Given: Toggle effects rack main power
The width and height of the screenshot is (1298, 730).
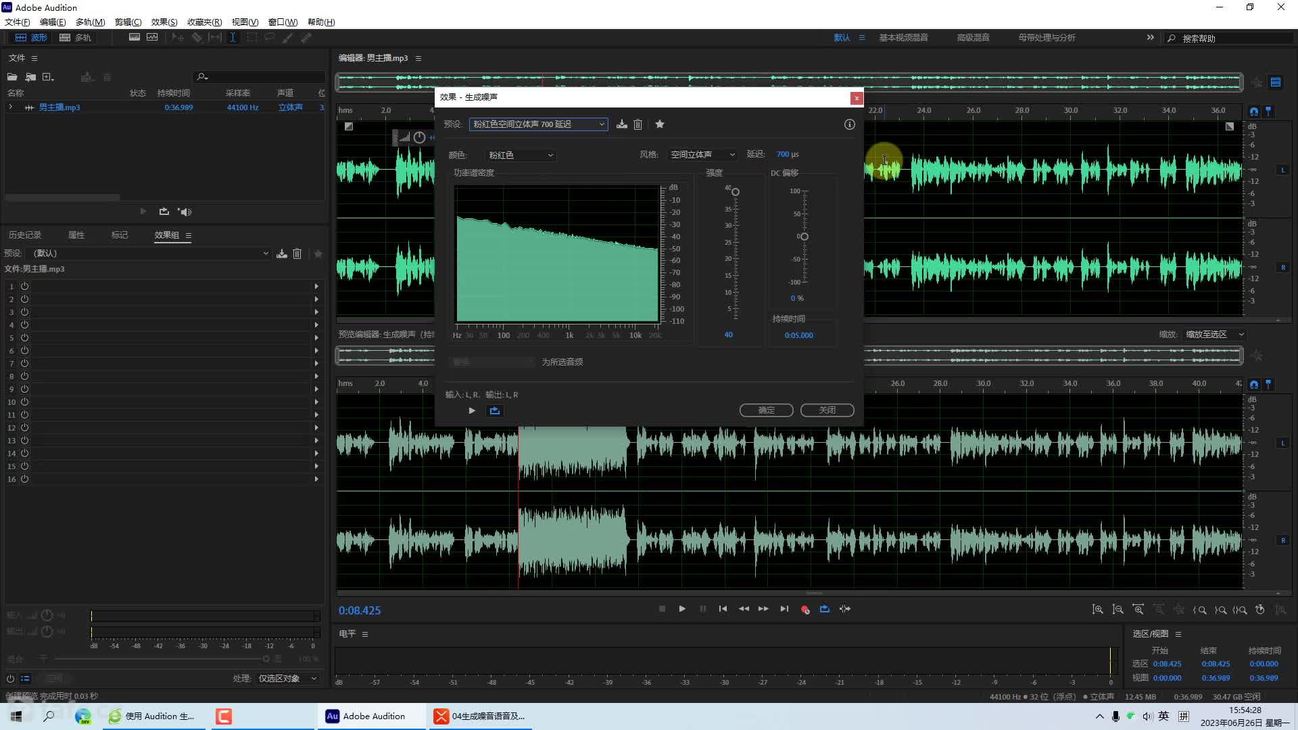Looking at the screenshot, I should [10, 679].
